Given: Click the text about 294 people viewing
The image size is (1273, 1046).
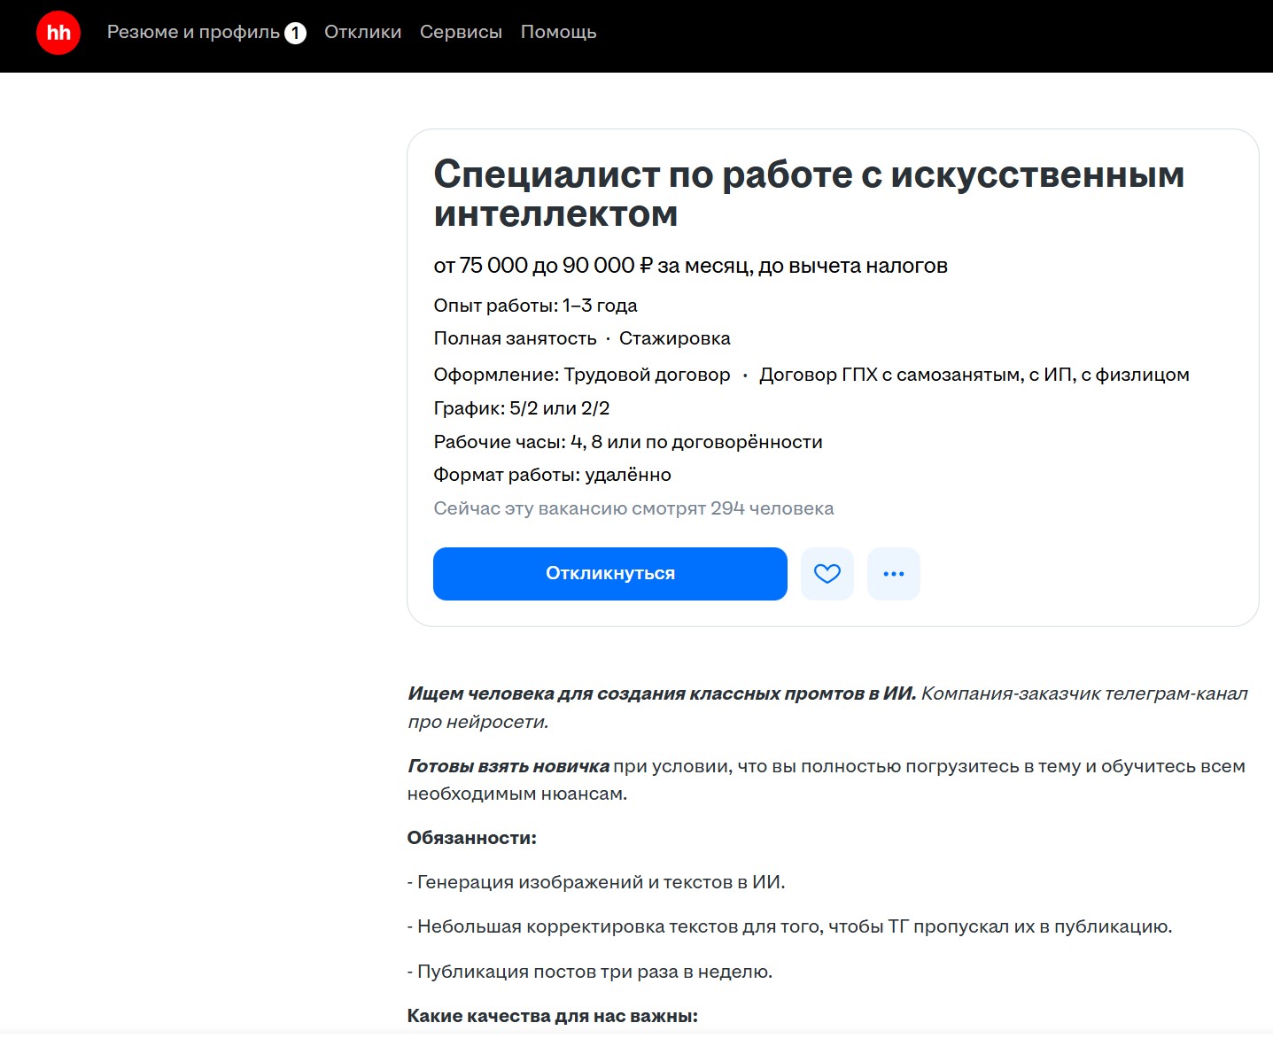Looking at the screenshot, I should (633, 508).
